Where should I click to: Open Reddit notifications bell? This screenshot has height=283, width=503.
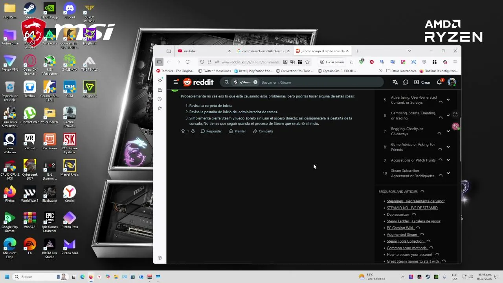pos(439,82)
